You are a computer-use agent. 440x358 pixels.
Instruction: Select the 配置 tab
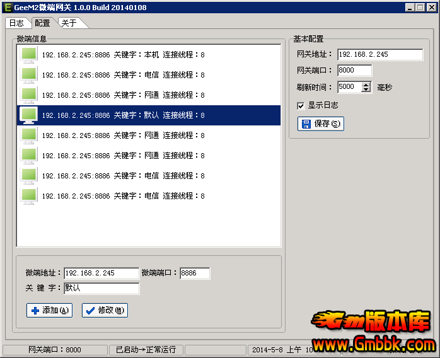pyautogui.click(x=42, y=23)
